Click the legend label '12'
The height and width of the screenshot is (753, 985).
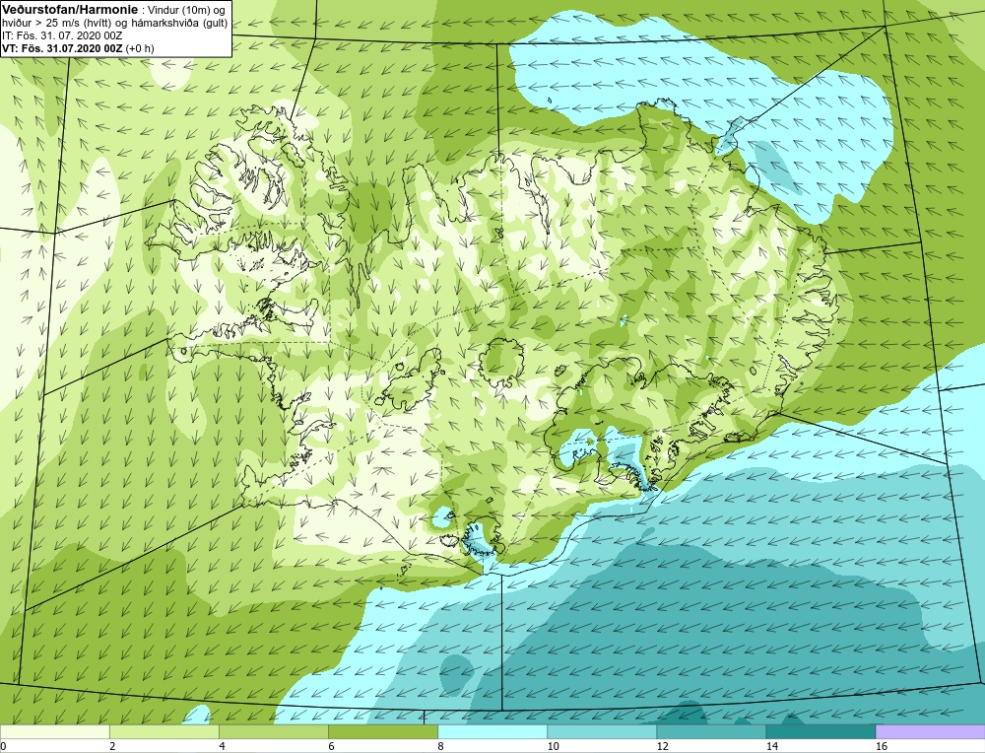pyautogui.click(x=663, y=746)
